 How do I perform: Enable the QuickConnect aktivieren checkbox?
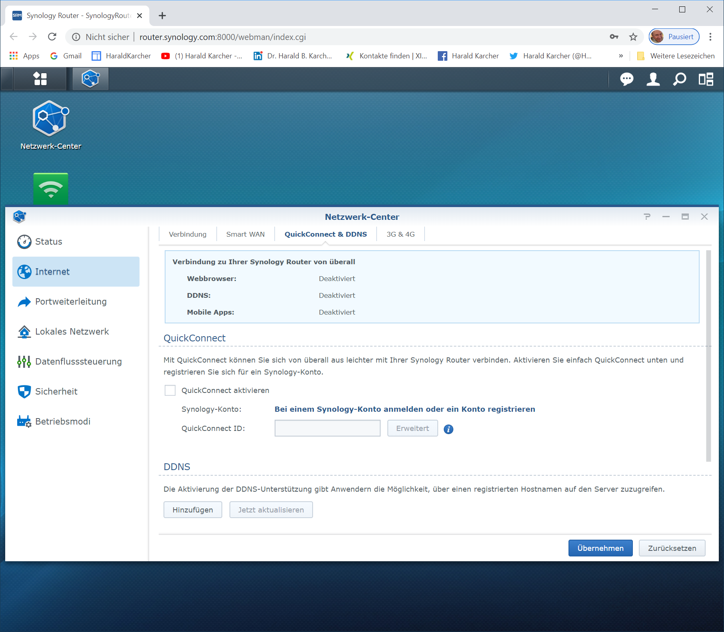point(170,391)
